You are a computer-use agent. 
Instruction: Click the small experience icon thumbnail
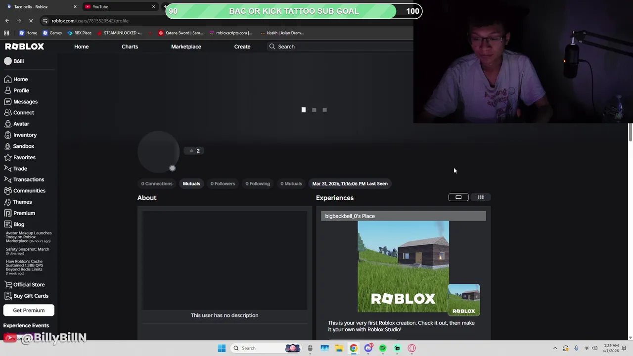click(464, 300)
